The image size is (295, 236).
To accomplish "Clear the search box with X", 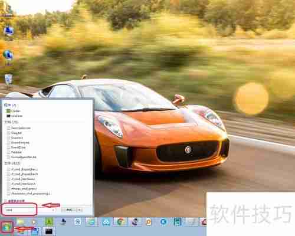I will coord(53,210).
